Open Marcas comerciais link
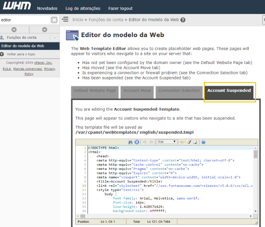This screenshot has width=265, height=227. [x=28, y=69]
